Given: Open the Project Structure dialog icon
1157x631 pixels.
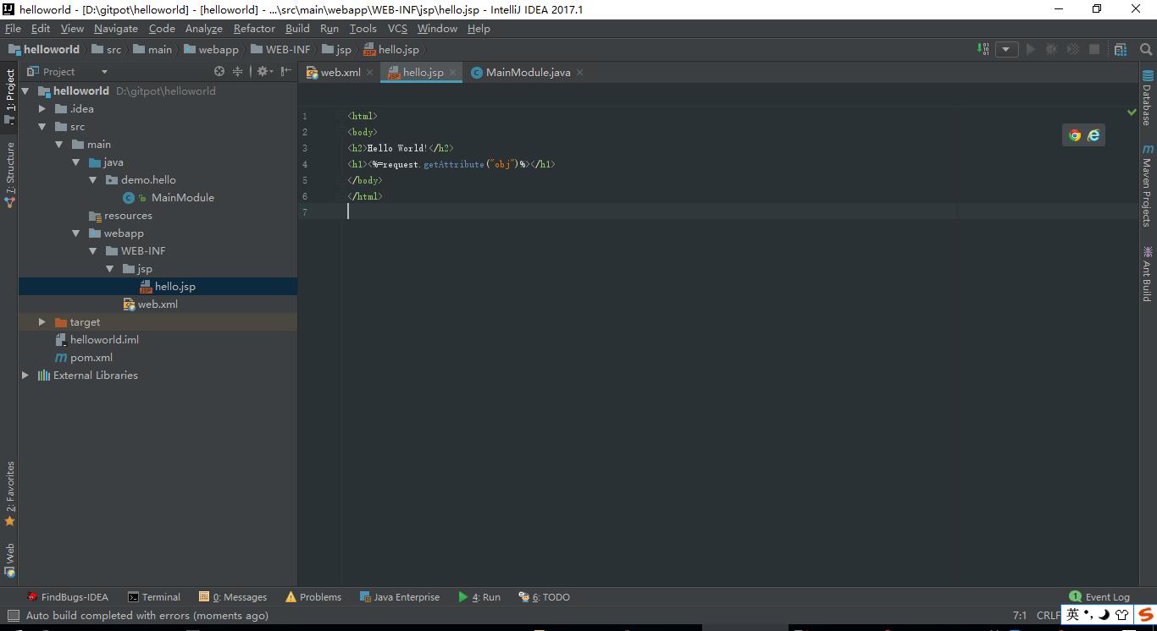Looking at the screenshot, I should click(x=1121, y=49).
